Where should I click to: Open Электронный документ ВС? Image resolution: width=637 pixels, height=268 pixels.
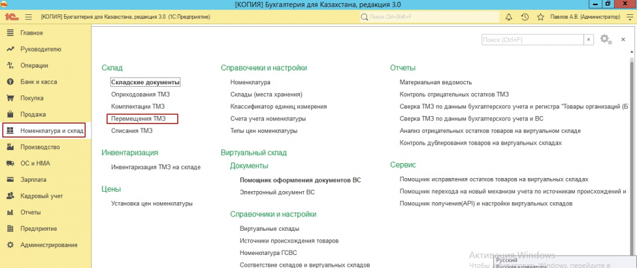277,192
